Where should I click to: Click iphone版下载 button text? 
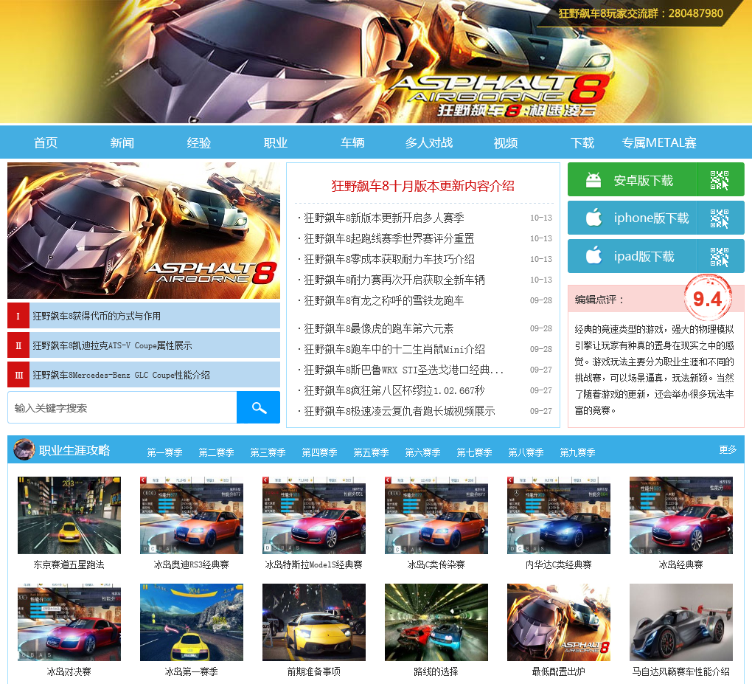pos(651,218)
